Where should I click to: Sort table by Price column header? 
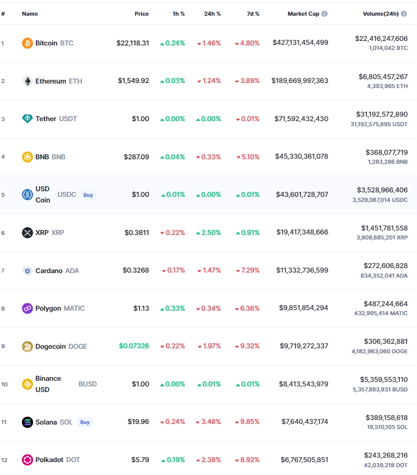pos(141,13)
